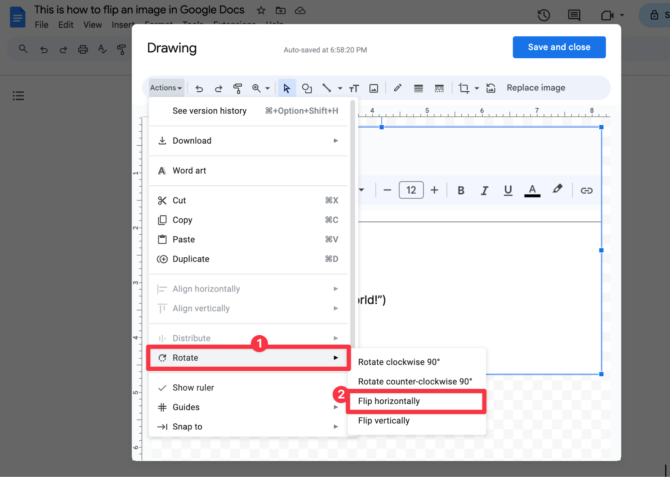
Task: Toggle Bold formatting
Action: (x=461, y=190)
